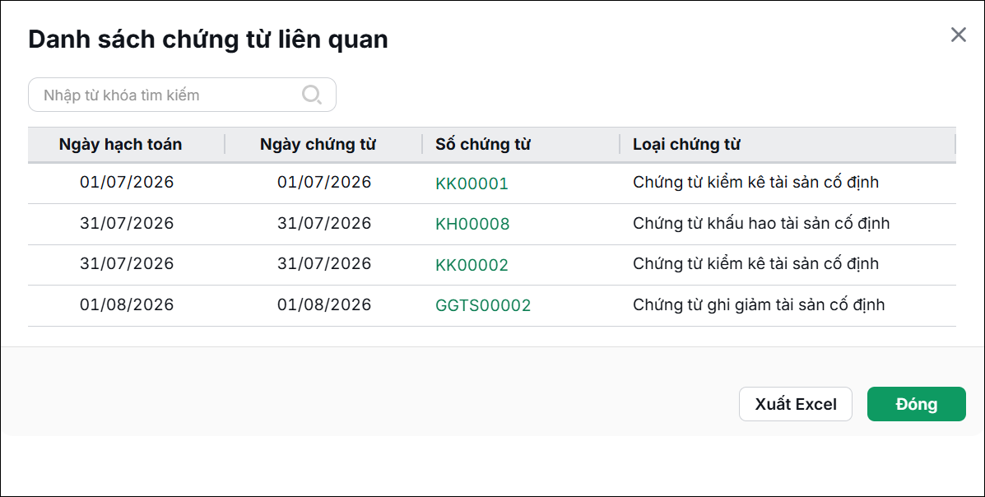Click the Xuất Excel button
This screenshot has width=985, height=497.
[795, 404]
